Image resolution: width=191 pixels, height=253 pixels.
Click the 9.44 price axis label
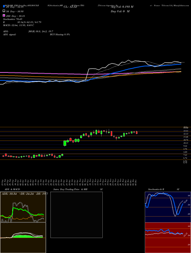click(x=186, y=146)
